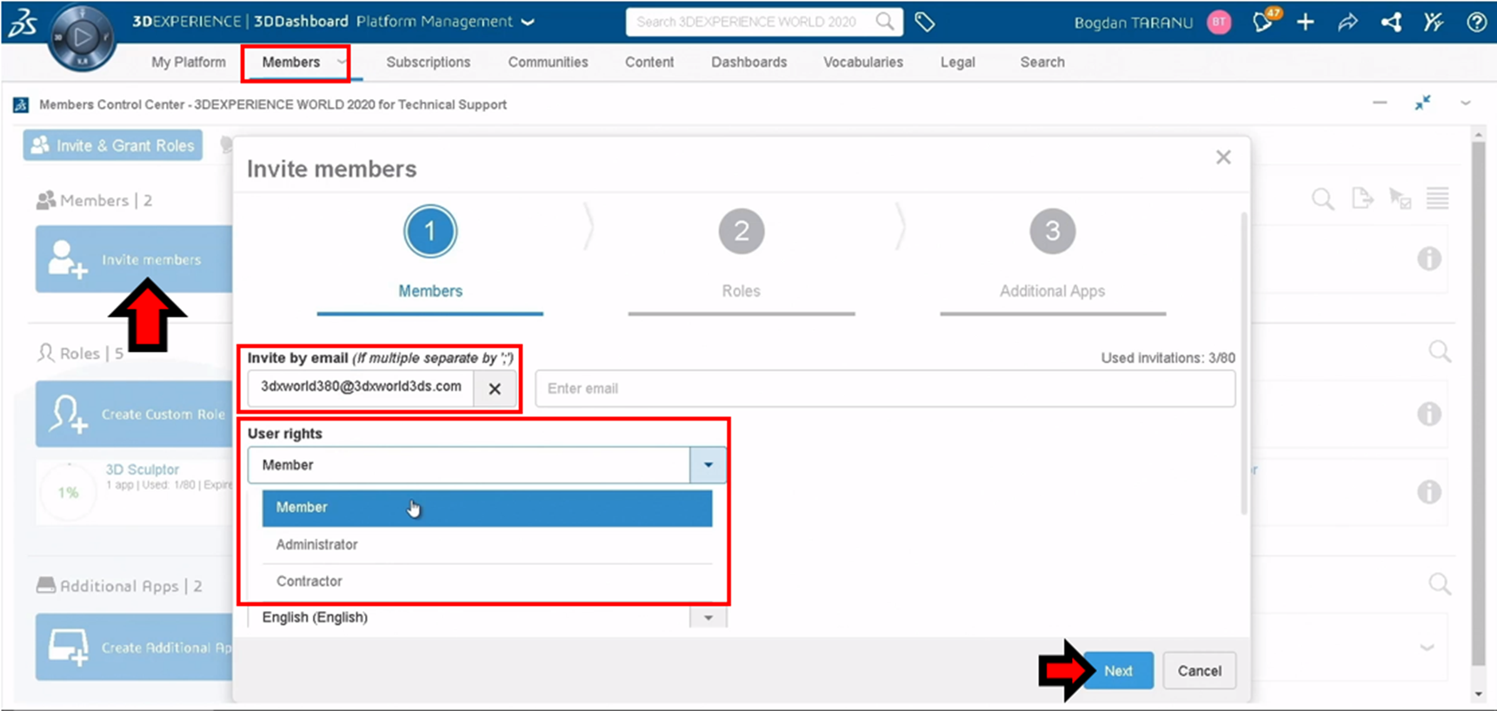Export the members list icon
1497x711 pixels.
[1362, 199]
